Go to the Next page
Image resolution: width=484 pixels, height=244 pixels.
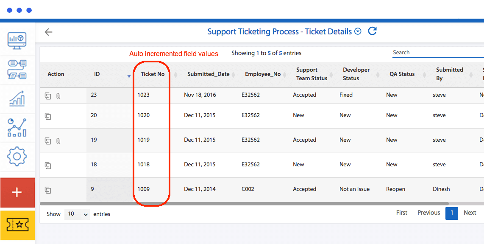(470, 213)
